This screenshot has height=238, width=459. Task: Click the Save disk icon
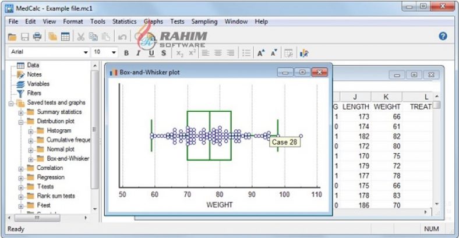[x=25, y=37]
